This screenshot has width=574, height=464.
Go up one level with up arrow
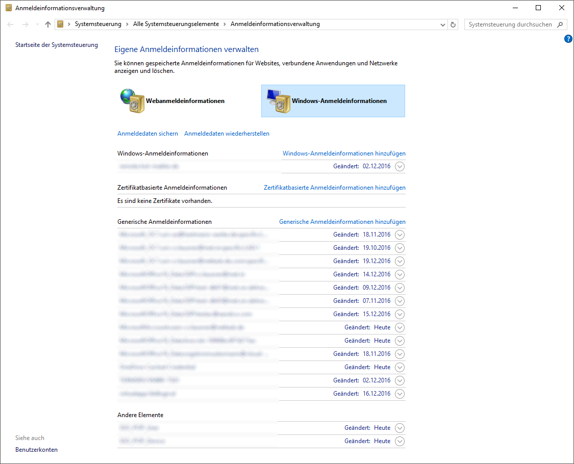pos(48,24)
